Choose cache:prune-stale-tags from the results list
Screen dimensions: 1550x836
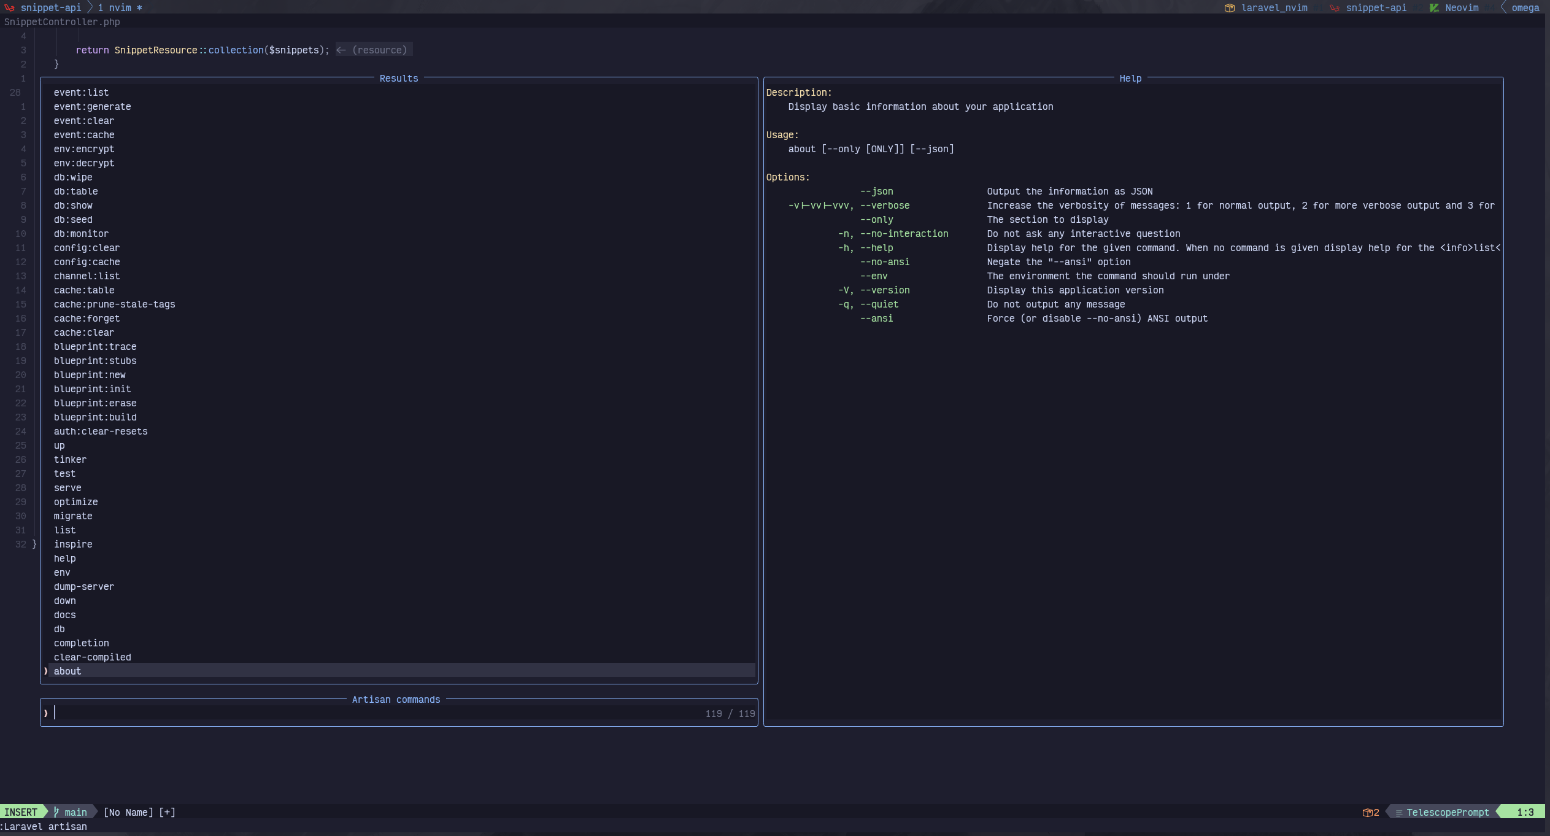[114, 304]
